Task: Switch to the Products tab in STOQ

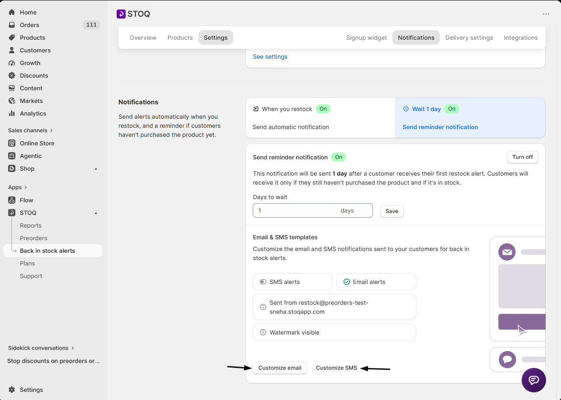Action: (x=180, y=37)
